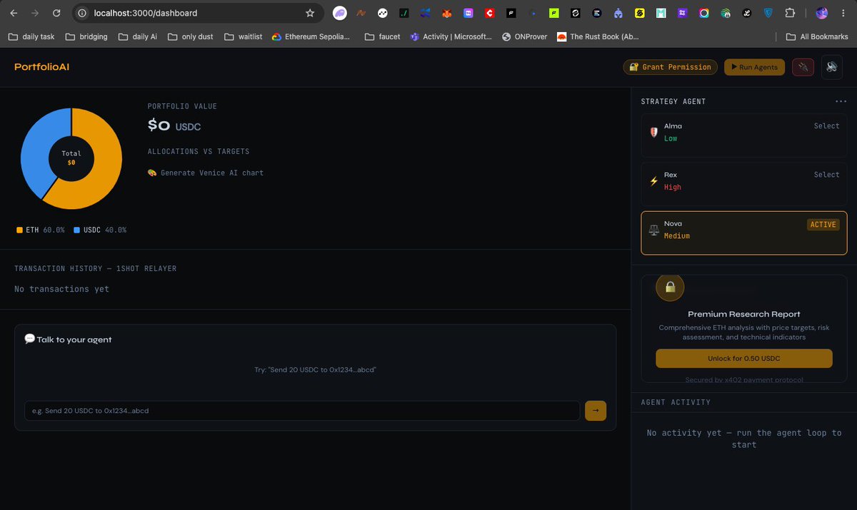857x510 pixels.
Task: Open Chrome's three-dot menu
Action: point(843,13)
